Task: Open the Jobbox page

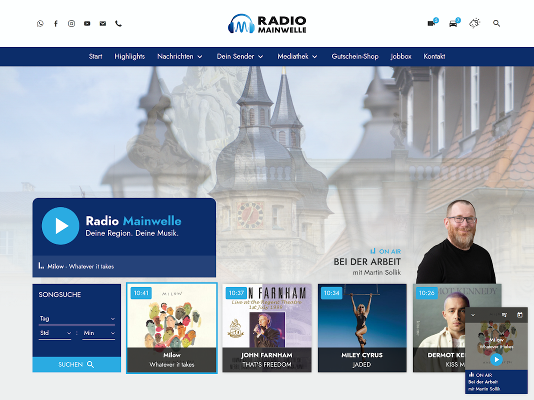Action: (401, 56)
